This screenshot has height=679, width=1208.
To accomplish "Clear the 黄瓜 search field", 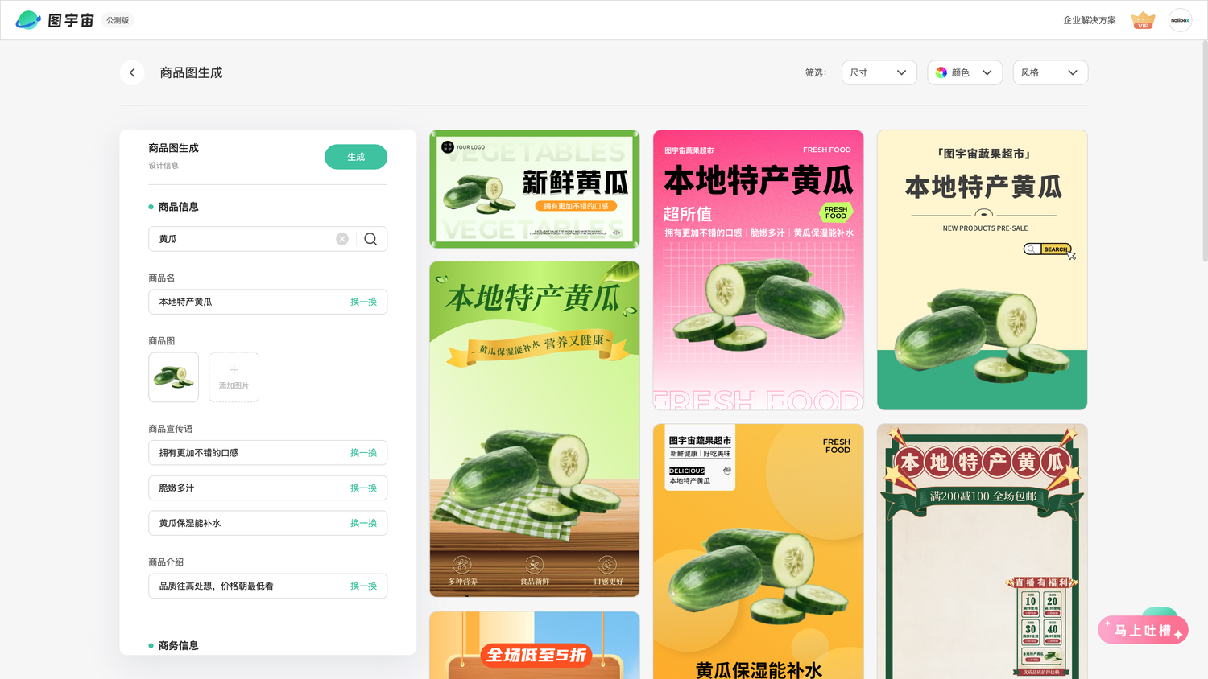I will [342, 239].
